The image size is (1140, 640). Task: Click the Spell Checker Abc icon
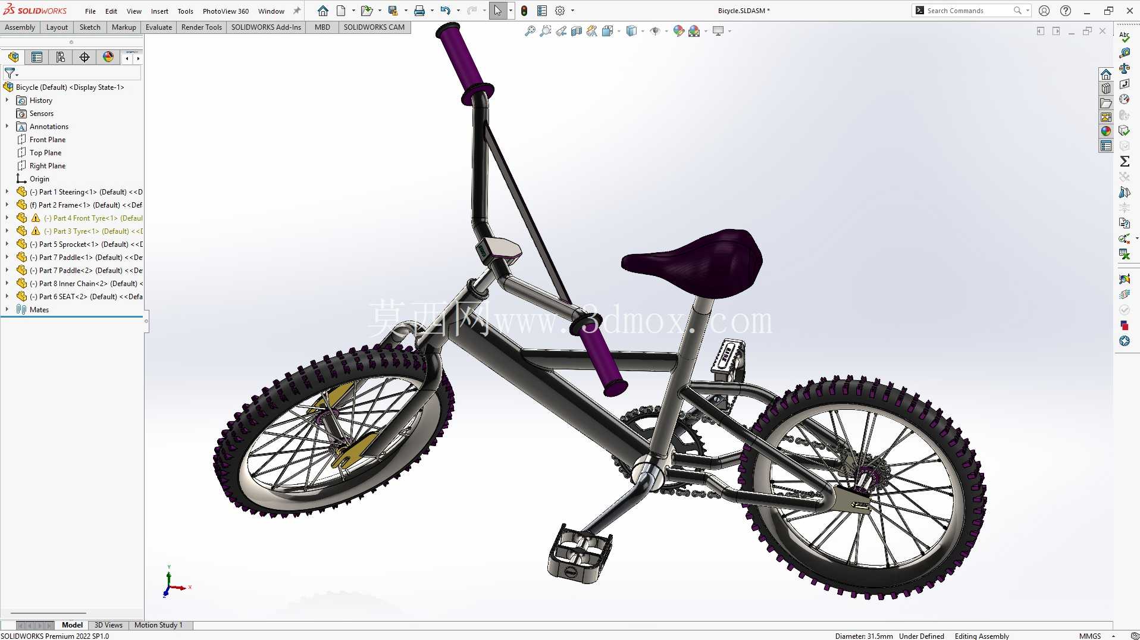(1125, 37)
